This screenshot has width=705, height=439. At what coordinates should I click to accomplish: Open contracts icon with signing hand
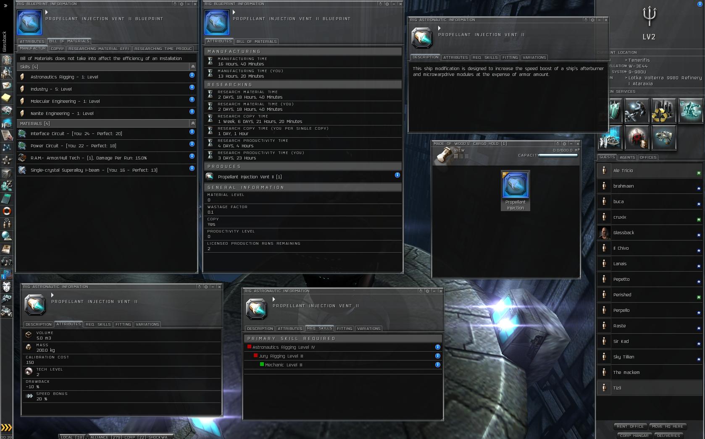point(6,135)
